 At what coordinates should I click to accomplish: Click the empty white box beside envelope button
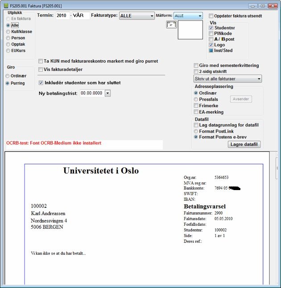click(190, 30)
